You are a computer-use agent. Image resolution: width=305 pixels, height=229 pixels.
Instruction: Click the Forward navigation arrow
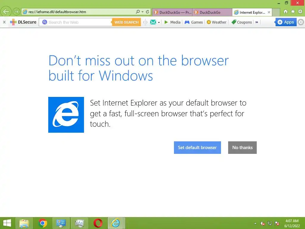16,12
